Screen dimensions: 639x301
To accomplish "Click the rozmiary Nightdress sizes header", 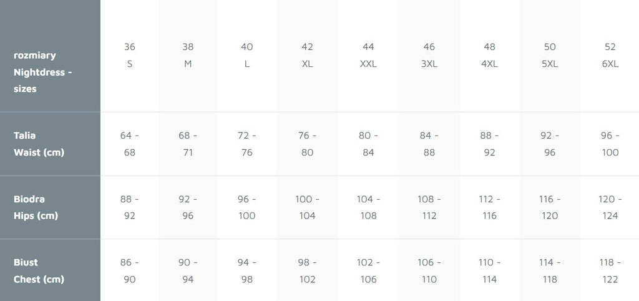I will pos(43,72).
